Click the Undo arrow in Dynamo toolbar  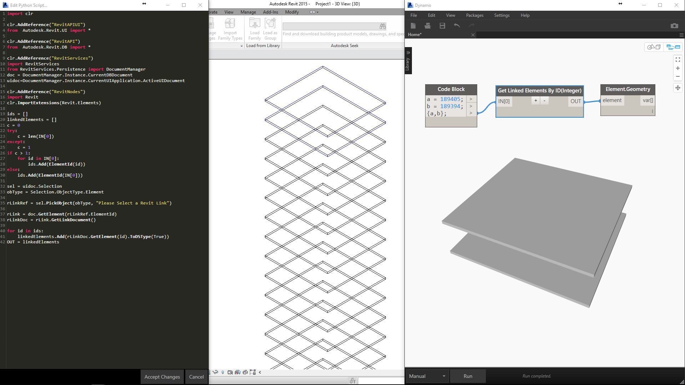pyautogui.click(x=457, y=26)
